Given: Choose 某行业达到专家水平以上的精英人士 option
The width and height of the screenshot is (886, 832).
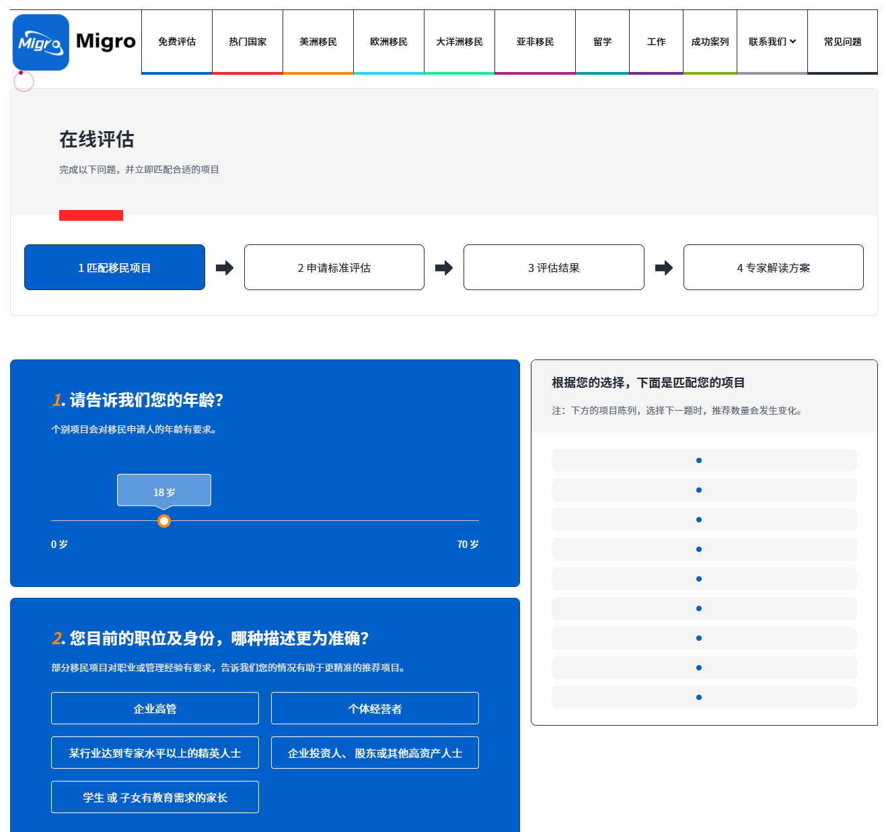Looking at the screenshot, I should point(155,753).
